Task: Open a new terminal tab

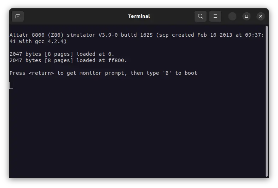Action: 18,16
